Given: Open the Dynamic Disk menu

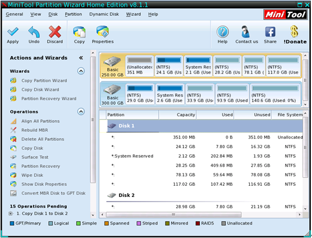Looking at the screenshot, I should [x=104, y=14].
